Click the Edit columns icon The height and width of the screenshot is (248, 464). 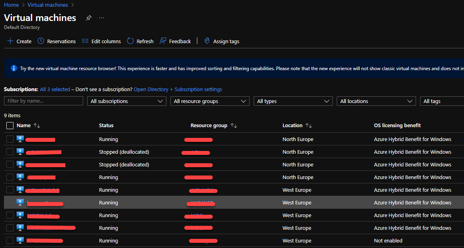point(85,41)
